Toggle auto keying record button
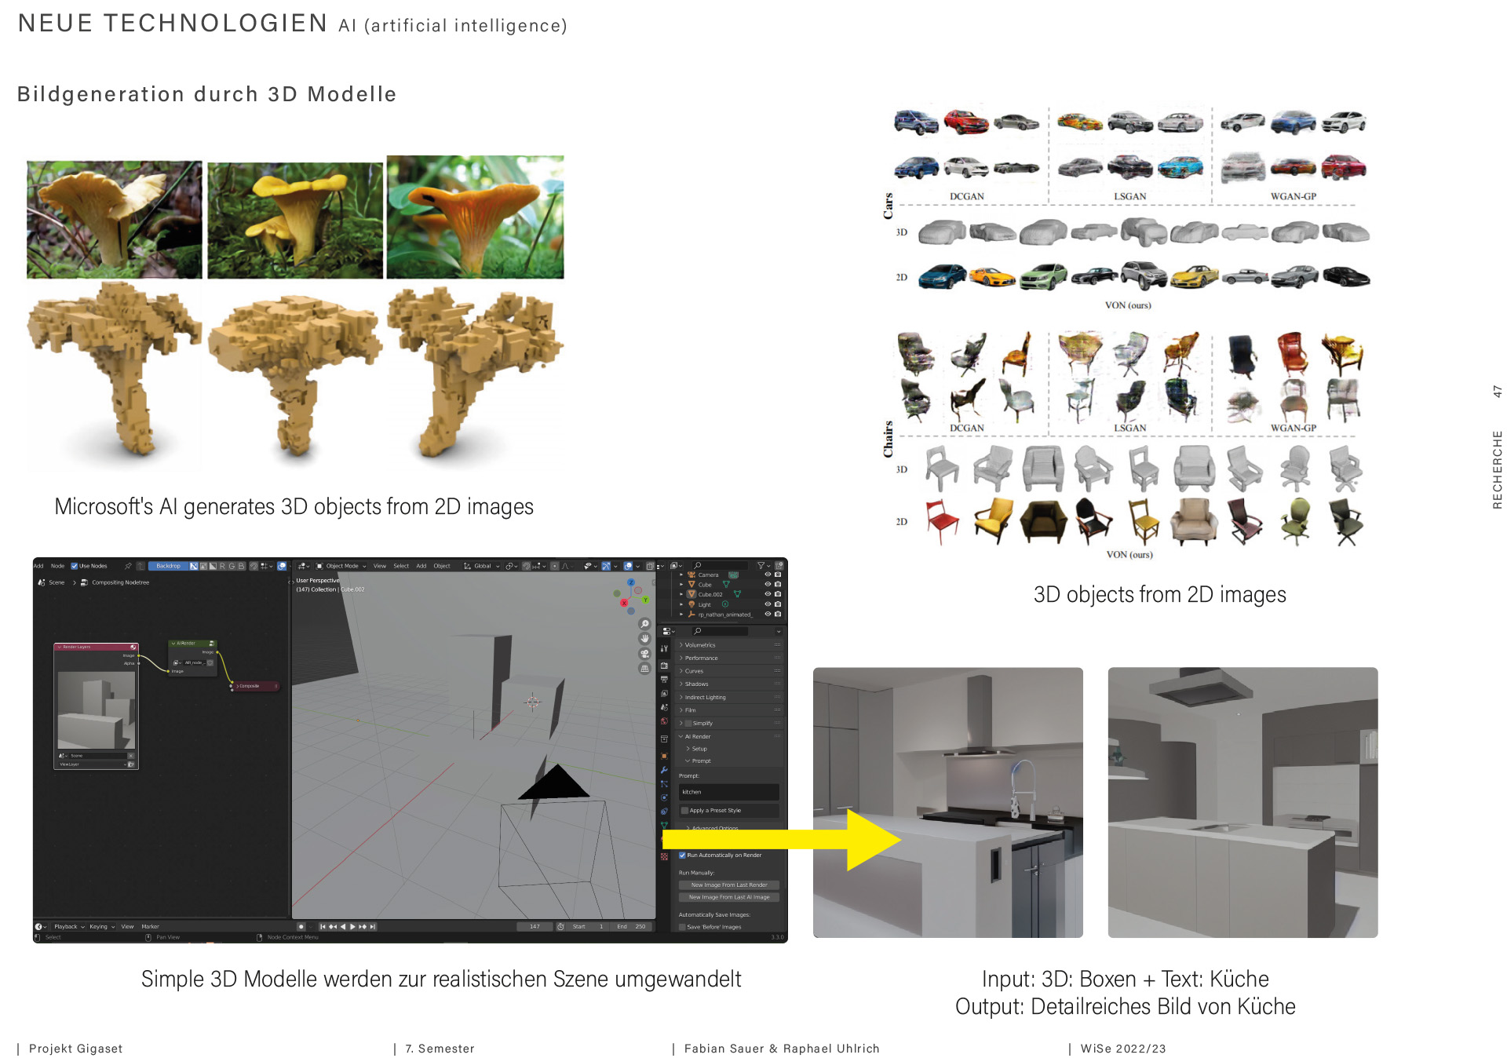1507x1058 pixels. 301,927
